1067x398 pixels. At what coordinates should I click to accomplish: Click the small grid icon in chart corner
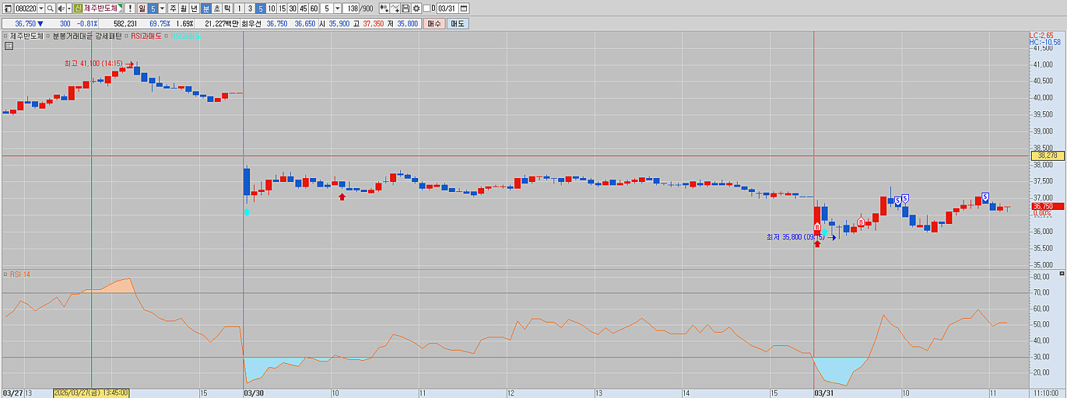pos(9,46)
